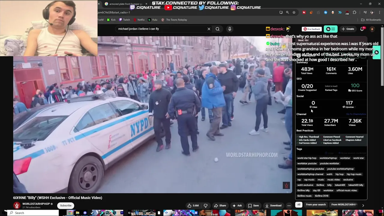The image size is (384, 216).
Task: Open more actions ellipsis below the video
Action: coord(289,205)
